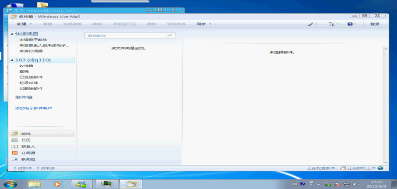Click the blue help question mark icon
Image resolution: width=397 pixels, height=189 pixels.
(x=349, y=24)
